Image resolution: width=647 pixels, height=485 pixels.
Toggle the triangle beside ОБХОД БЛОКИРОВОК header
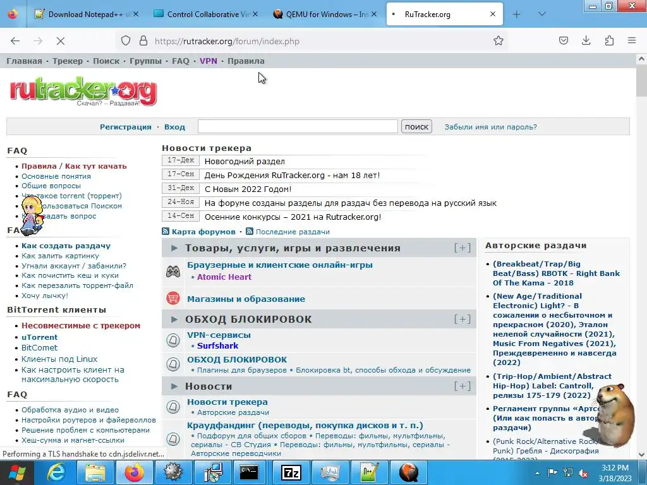point(174,319)
